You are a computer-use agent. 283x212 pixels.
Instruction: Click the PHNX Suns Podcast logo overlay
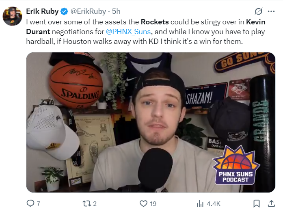coord(236,165)
